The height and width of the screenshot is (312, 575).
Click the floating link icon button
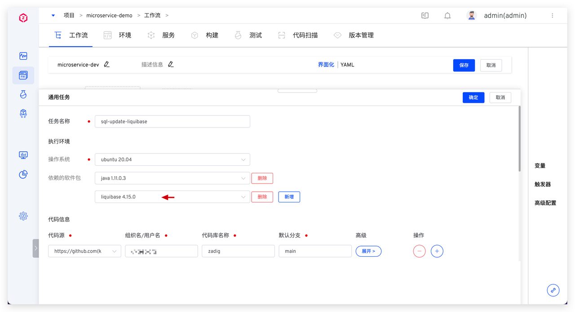point(553,290)
